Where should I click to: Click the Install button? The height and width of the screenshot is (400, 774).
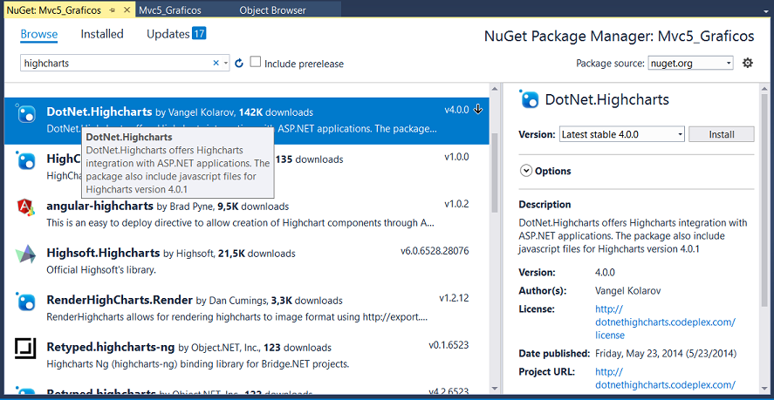click(721, 134)
